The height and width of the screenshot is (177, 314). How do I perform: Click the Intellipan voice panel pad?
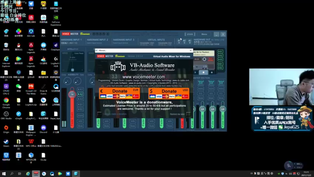point(73,62)
